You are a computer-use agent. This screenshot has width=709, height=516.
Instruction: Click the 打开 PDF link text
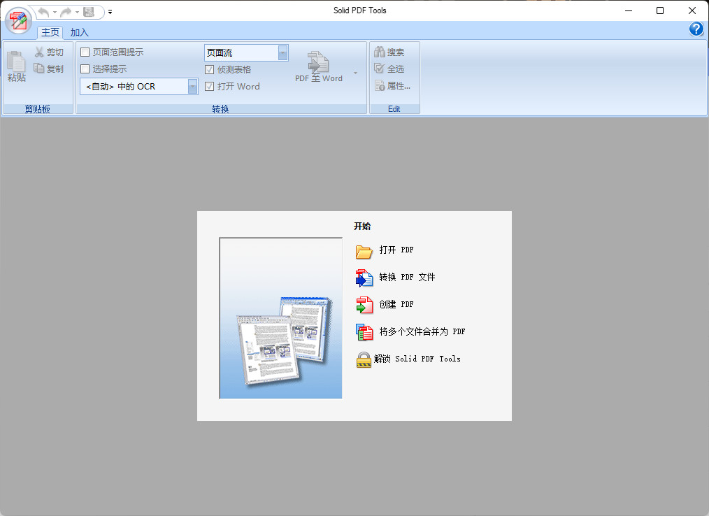click(396, 250)
